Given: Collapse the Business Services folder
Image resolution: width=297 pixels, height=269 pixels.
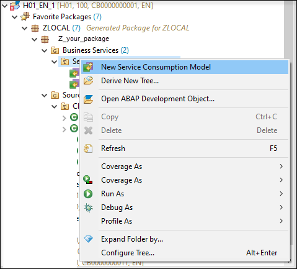Looking at the screenshot, I should coord(45,50).
